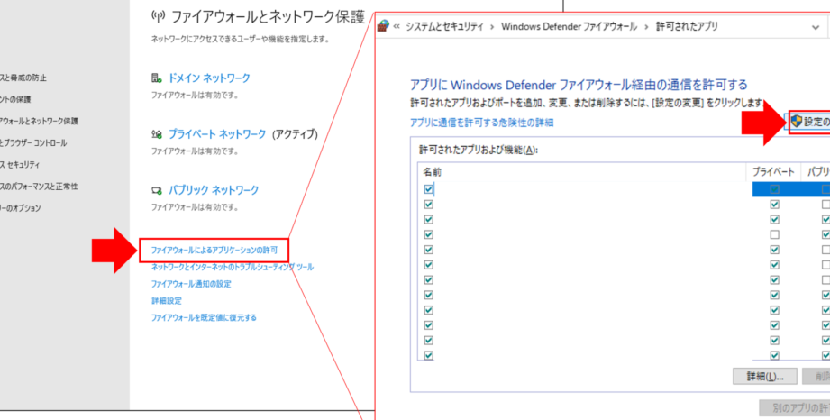Screen dimensions: 830x420
Task: Open ファイアウォールを既定値に復元する link
Action: click(204, 317)
